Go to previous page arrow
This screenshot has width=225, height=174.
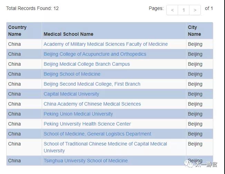click(172, 10)
